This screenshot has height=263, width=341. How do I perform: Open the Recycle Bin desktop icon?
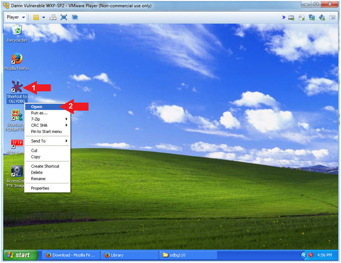click(x=17, y=34)
